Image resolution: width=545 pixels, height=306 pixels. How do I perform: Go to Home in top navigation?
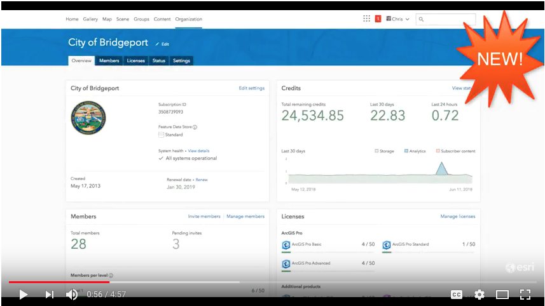coord(72,19)
